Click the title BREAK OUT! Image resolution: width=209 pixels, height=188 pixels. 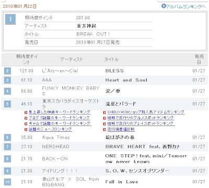tap(93, 34)
